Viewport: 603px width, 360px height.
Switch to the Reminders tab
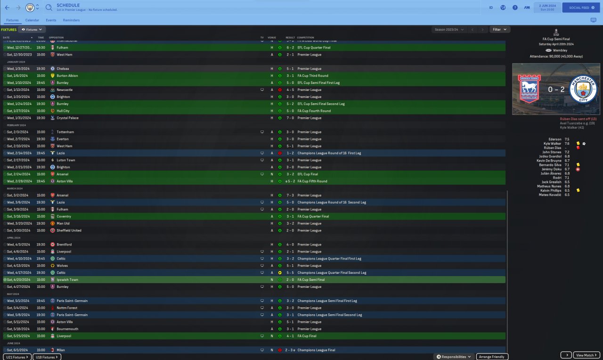71,20
